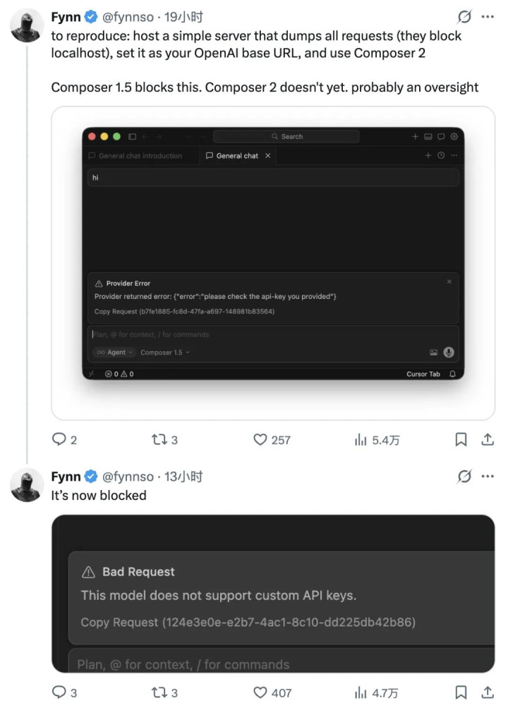Repost the "It's now blocked" tweet
The height and width of the screenshot is (710, 508).
click(159, 693)
